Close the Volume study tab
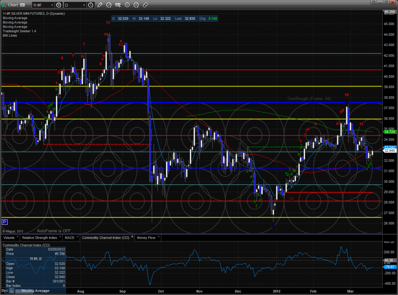Viewport: 398px width, 295px height. (17, 238)
